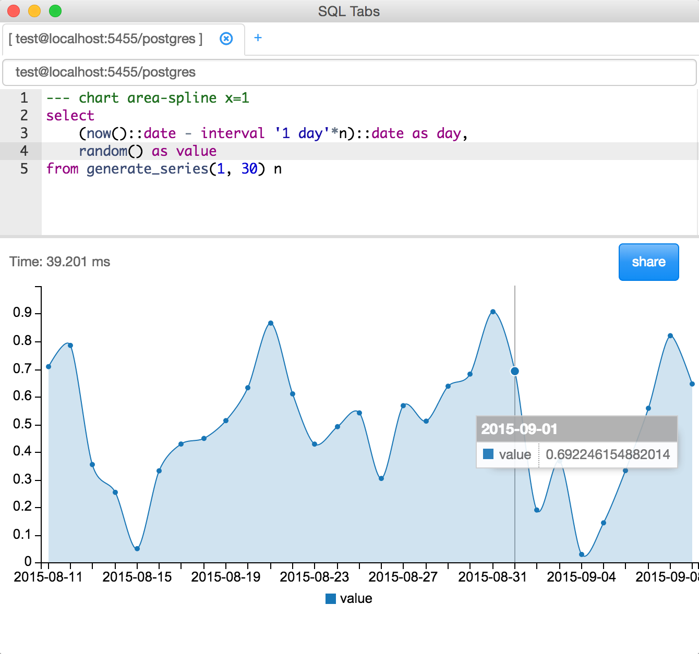The image size is (699, 654).
Task: Place cursor in random() as value line
Action: pos(148,151)
